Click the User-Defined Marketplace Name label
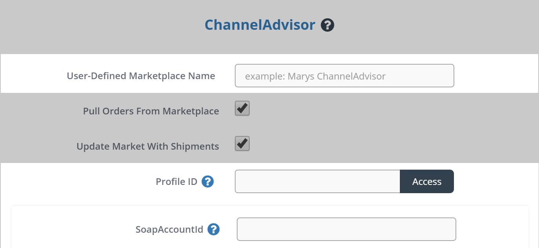This screenshot has height=248, width=539. click(x=141, y=76)
